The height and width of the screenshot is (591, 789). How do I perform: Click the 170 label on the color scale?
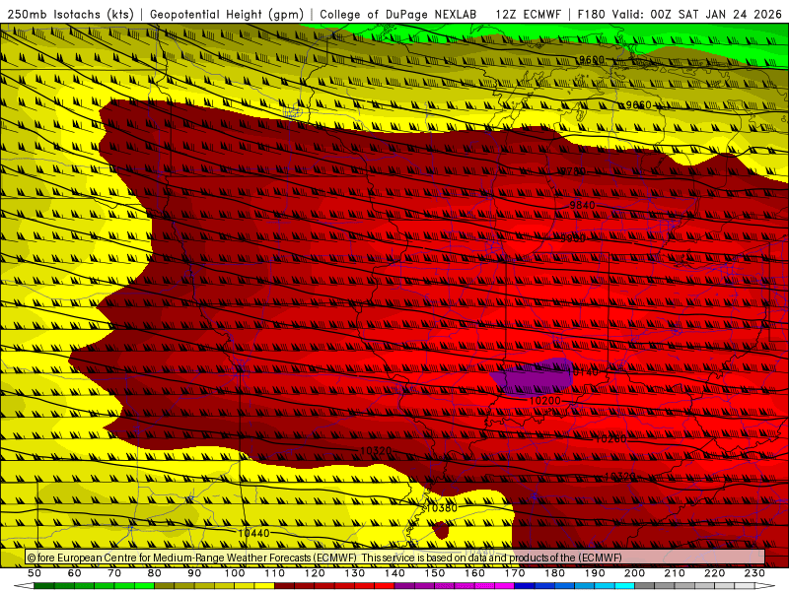pyautogui.click(x=514, y=573)
